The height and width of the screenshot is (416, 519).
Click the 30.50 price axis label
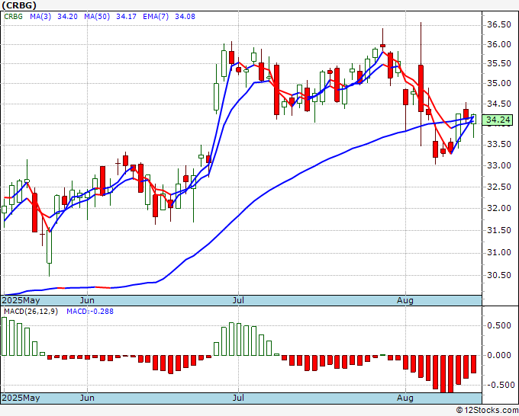[x=499, y=275]
